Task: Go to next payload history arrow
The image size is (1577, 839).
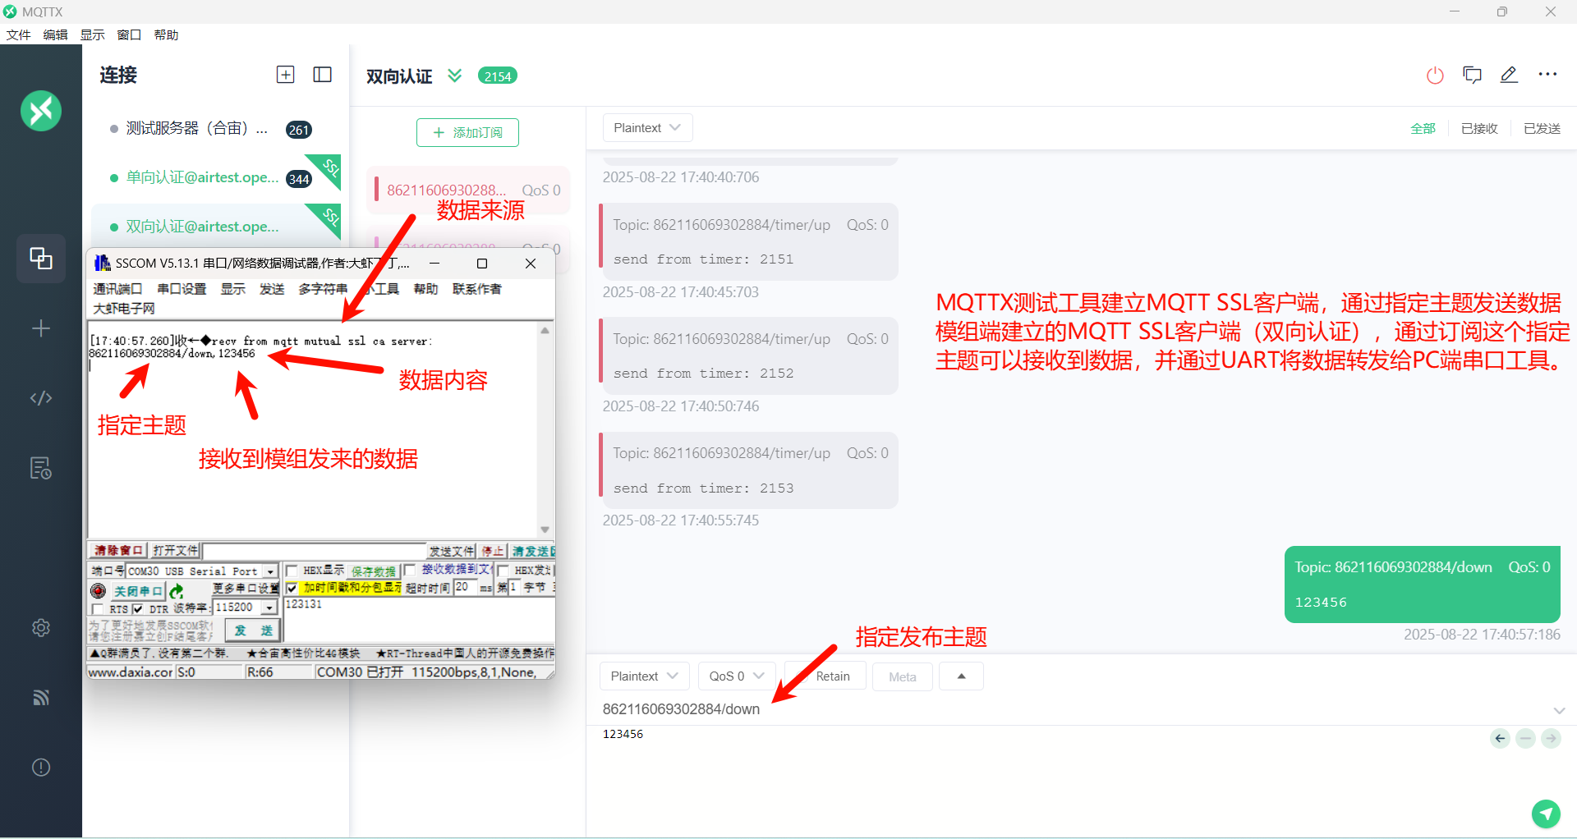Action: tap(1551, 739)
